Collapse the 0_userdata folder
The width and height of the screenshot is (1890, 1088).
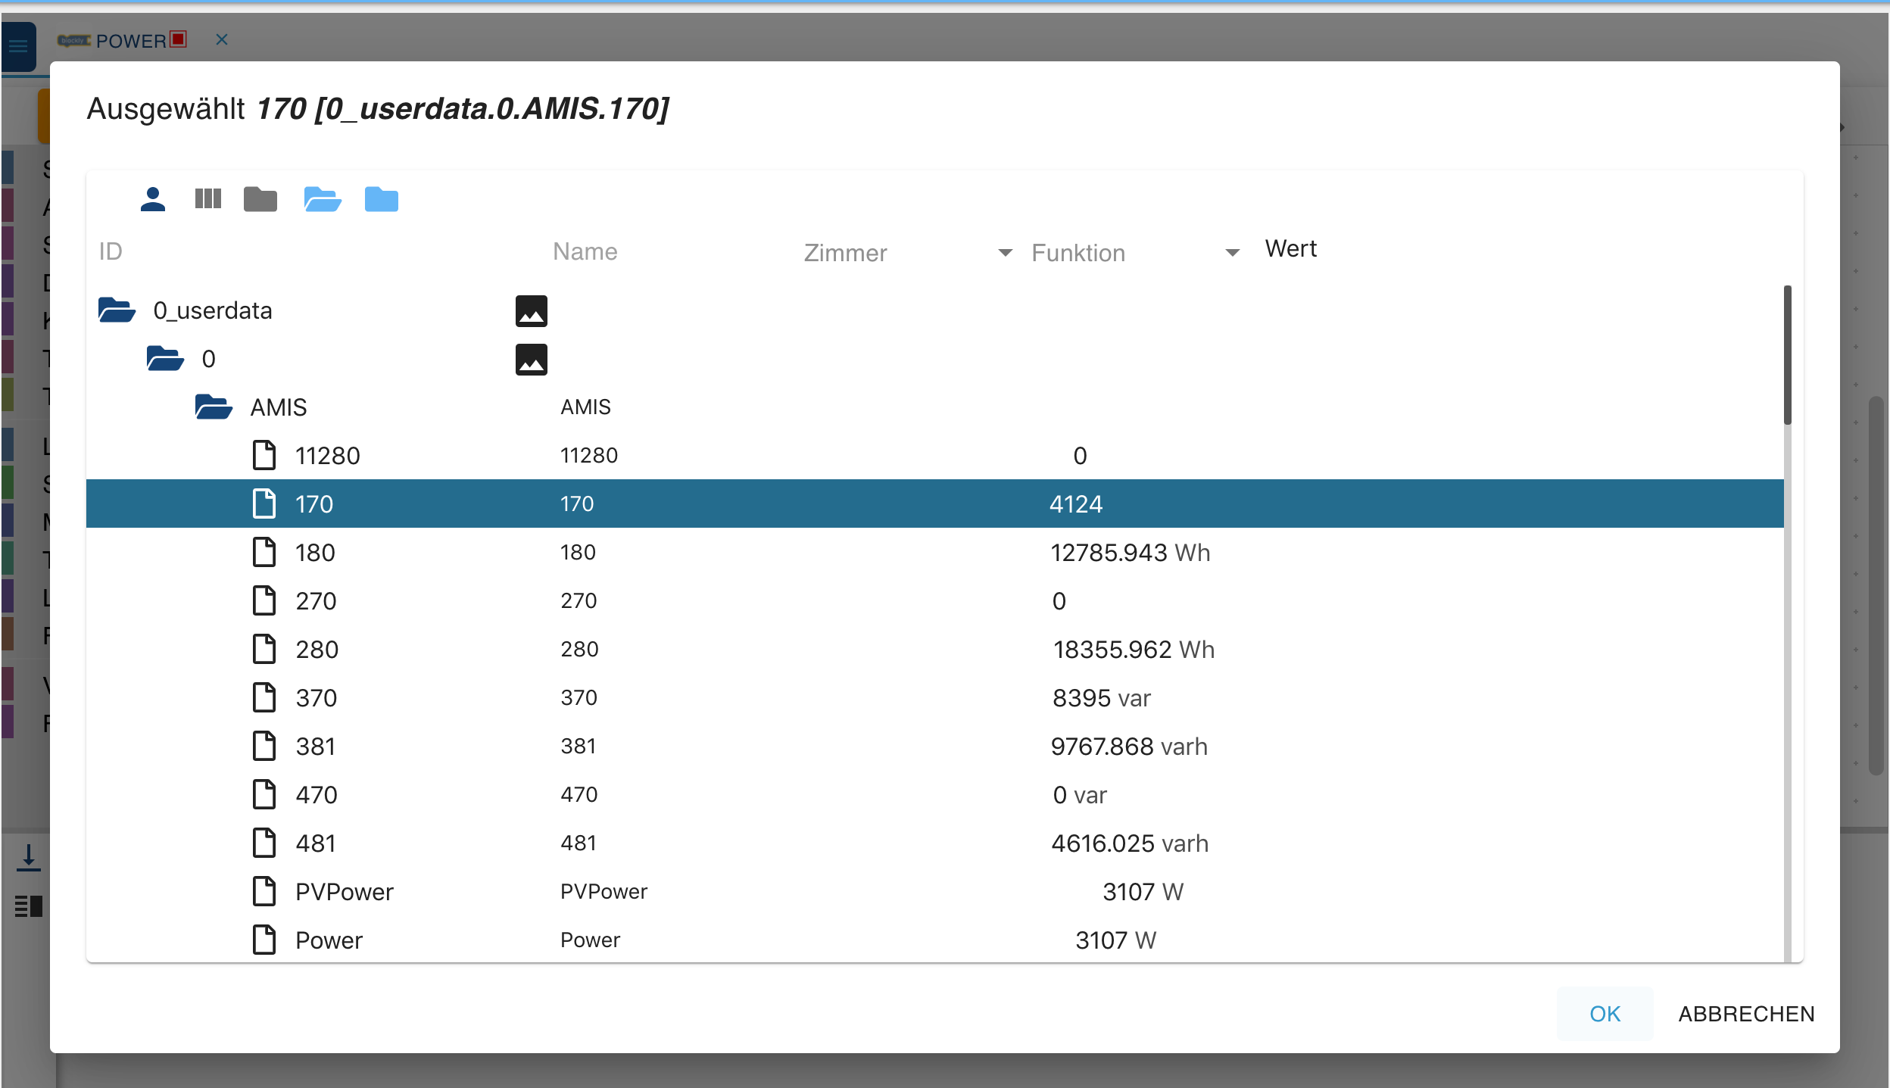point(117,310)
